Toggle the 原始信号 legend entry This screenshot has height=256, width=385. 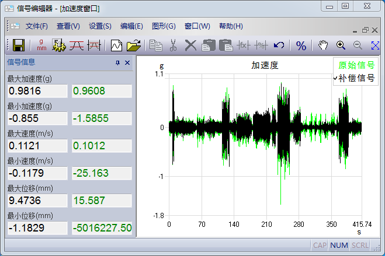[x=356, y=65]
